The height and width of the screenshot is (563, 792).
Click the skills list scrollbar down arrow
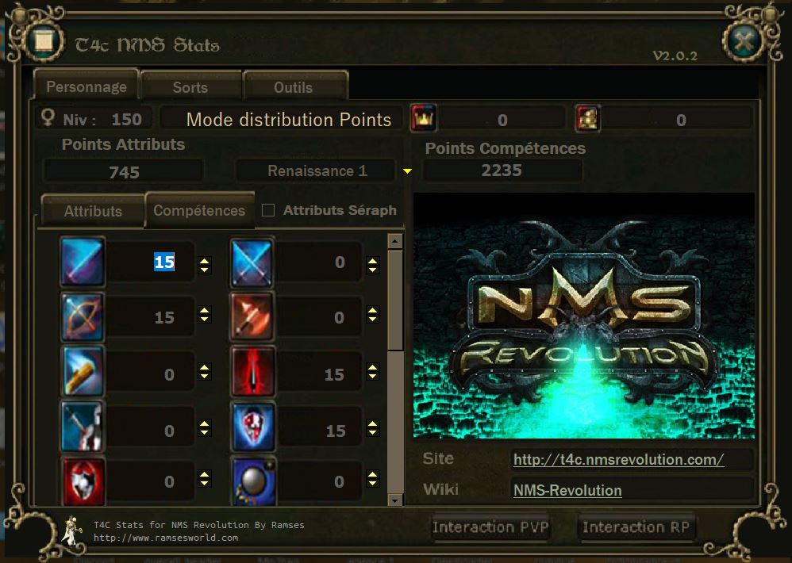[395, 500]
